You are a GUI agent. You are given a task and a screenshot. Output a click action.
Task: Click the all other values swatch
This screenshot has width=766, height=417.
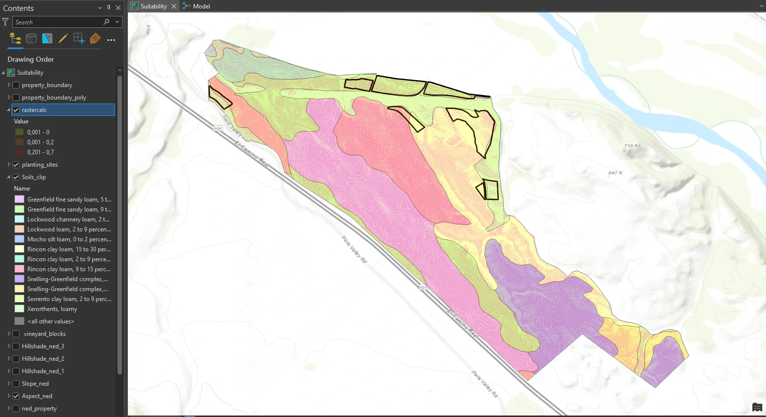[x=19, y=321]
